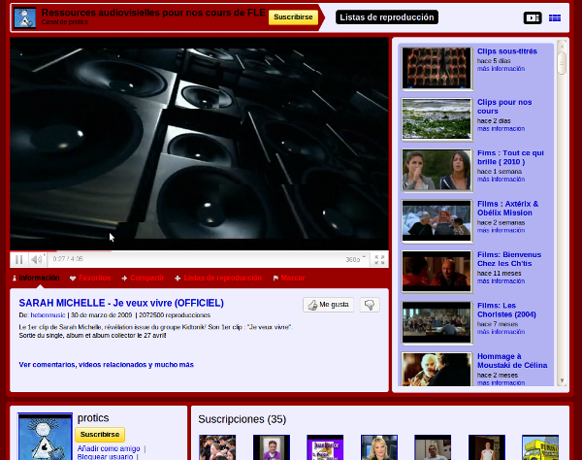The width and height of the screenshot is (582, 460).
Task: Open the Listas de reproducción tab below video
Action: tap(218, 279)
